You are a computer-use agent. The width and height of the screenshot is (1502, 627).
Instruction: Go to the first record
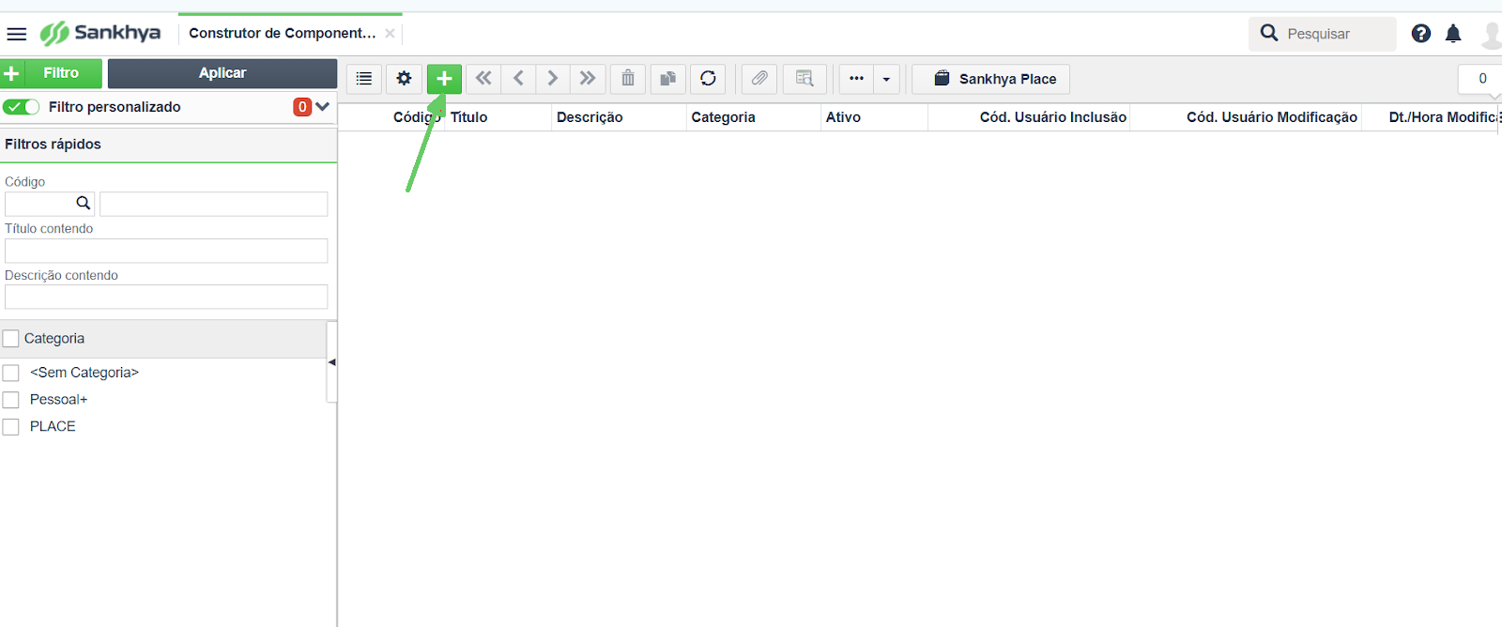point(483,79)
